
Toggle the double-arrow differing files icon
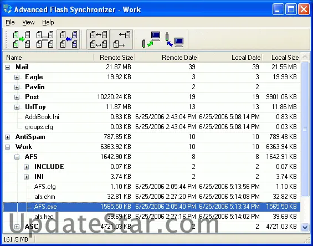point(98,39)
